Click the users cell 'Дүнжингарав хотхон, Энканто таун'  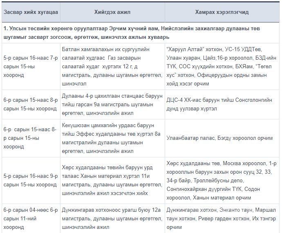(x=222, y=218)
